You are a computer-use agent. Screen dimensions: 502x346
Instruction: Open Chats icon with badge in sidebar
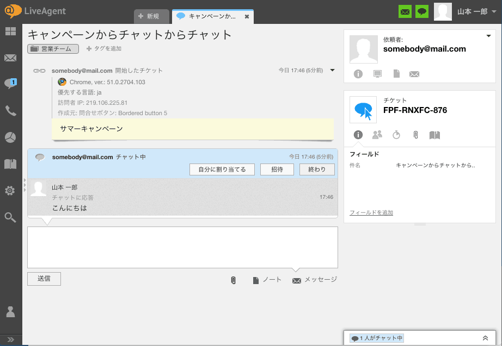[10, 84]
